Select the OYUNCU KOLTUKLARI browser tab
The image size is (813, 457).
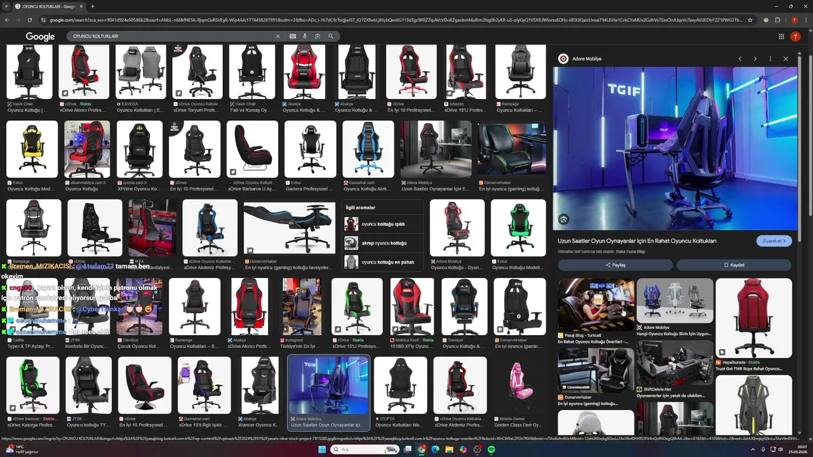pyautogui.click(x=48, y=6)
